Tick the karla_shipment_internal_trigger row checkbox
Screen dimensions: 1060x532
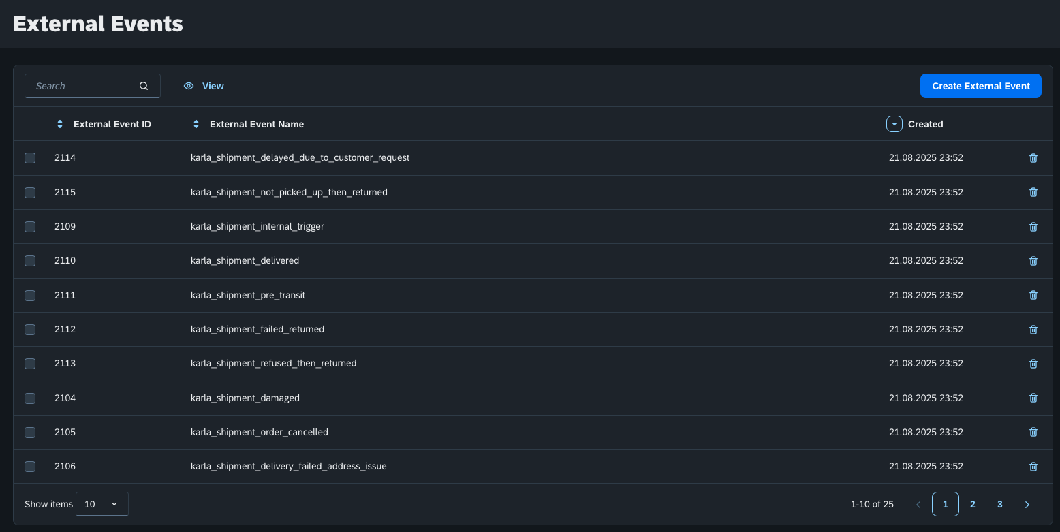tap(30, 227)
